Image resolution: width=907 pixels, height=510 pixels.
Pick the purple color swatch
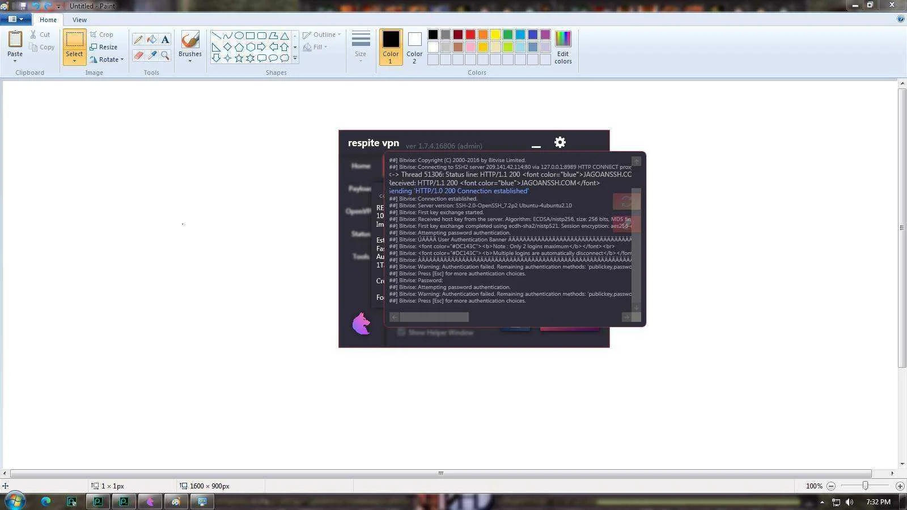(x=545, y=35)
